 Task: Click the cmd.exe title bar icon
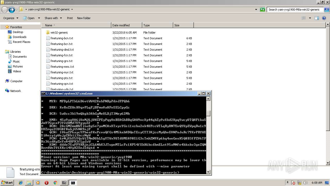pyautogui.click(x=43, y=94)
